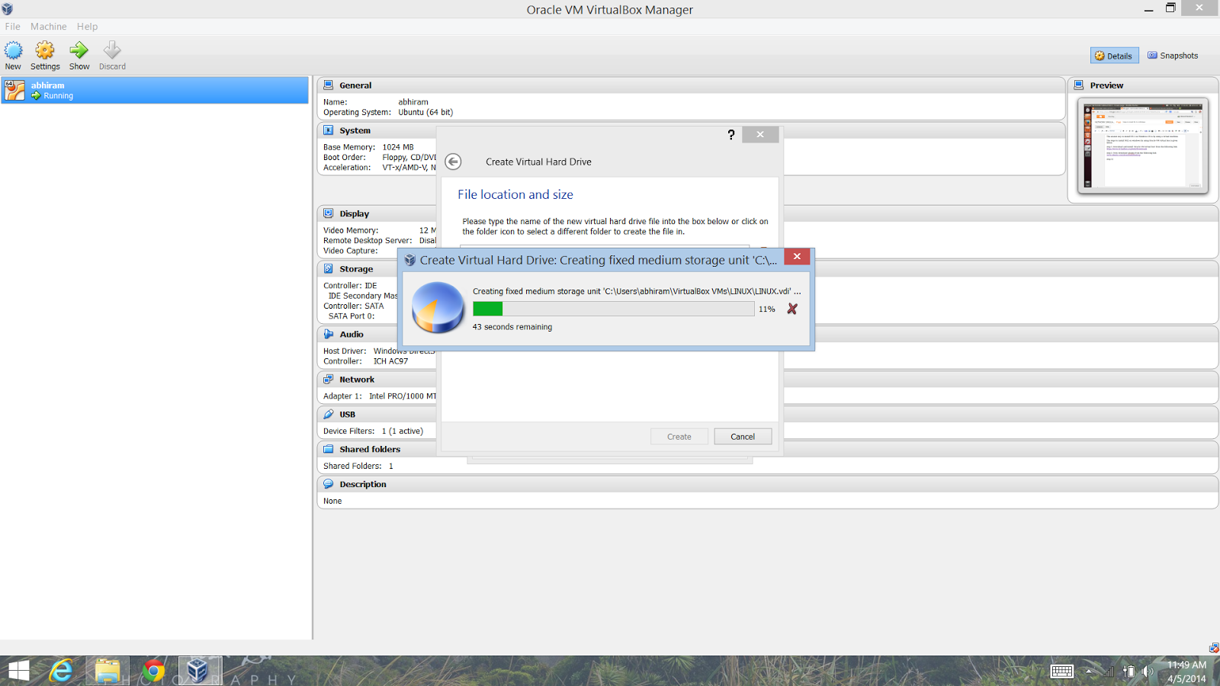
Task: Click the Shared folders section icon
Action: [328, 450]
